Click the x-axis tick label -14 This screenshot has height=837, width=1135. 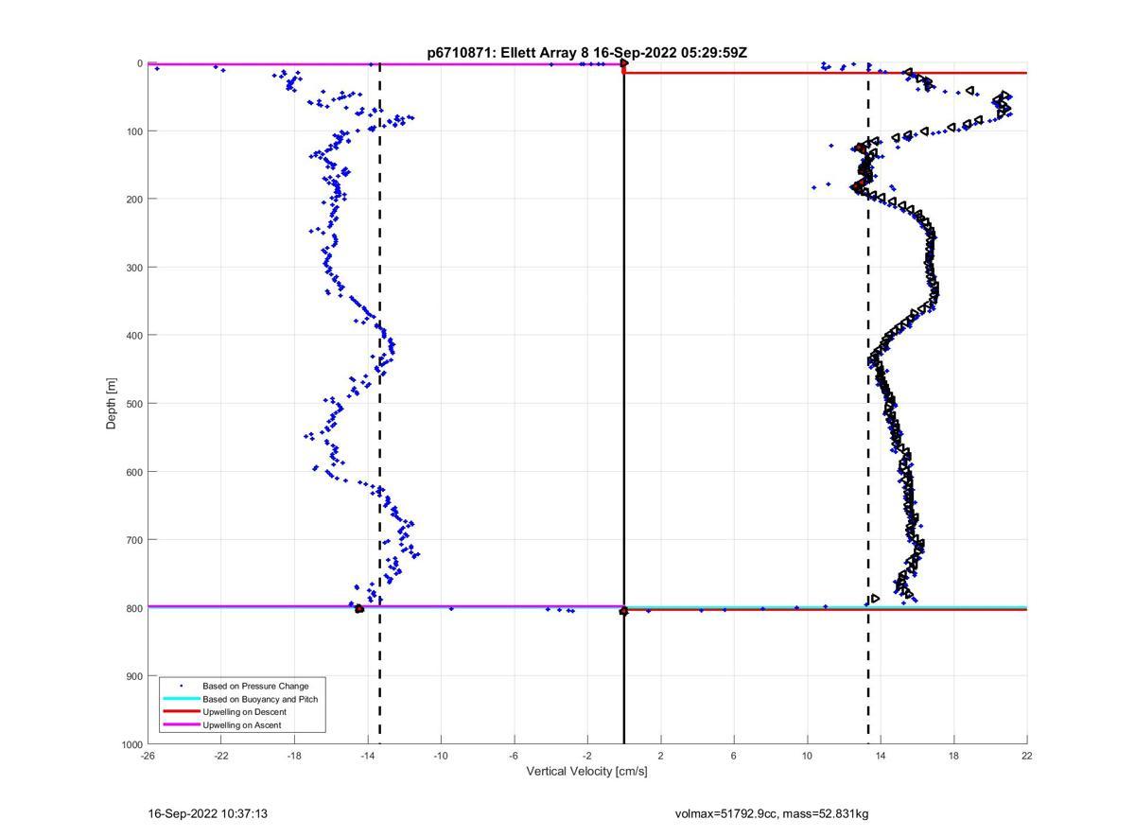coord(367,755)
